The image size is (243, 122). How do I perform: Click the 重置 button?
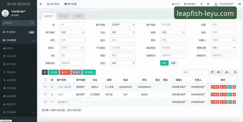[173, 63]
